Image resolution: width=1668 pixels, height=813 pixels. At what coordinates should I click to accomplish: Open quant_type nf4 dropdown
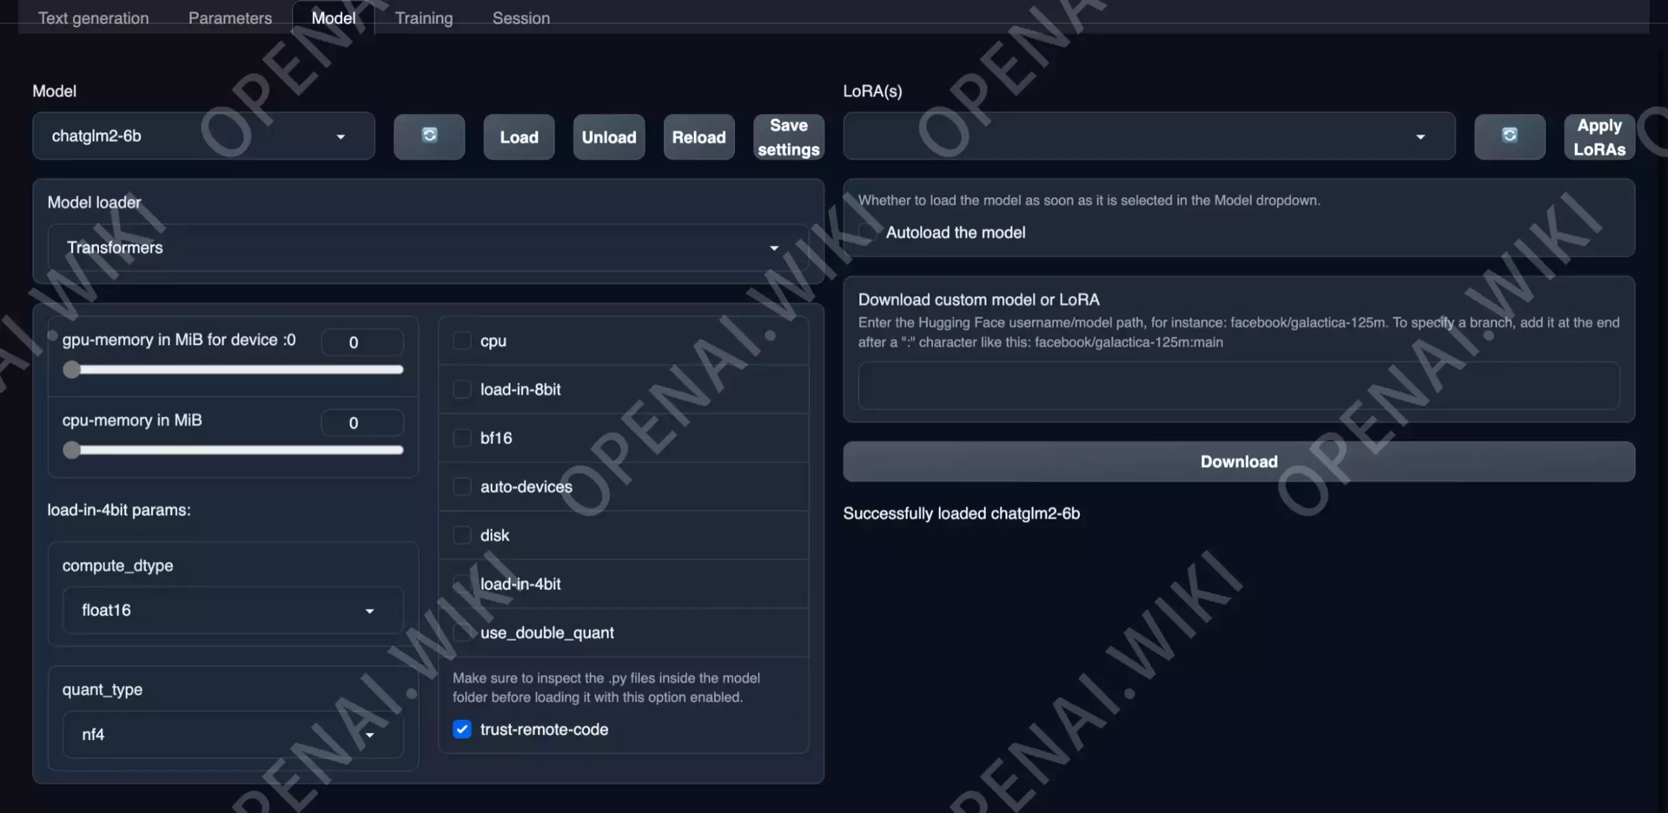click(233, 734)
